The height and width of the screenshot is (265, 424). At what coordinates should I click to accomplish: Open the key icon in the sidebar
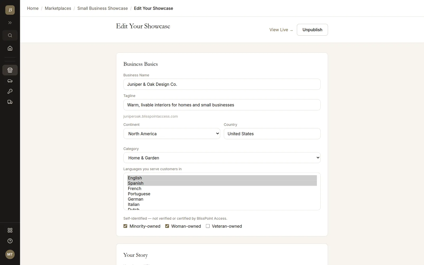point(10,91)
